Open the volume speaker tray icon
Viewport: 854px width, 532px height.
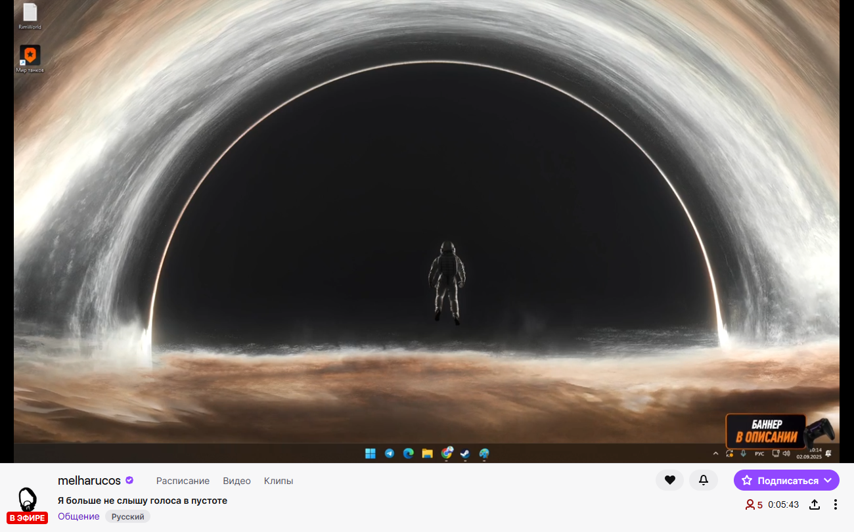point(786,453)
